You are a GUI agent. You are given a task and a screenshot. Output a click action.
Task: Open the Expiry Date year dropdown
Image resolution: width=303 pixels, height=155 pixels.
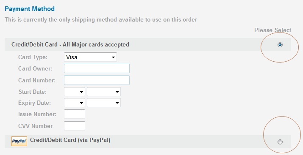click(x=104, y=103)
